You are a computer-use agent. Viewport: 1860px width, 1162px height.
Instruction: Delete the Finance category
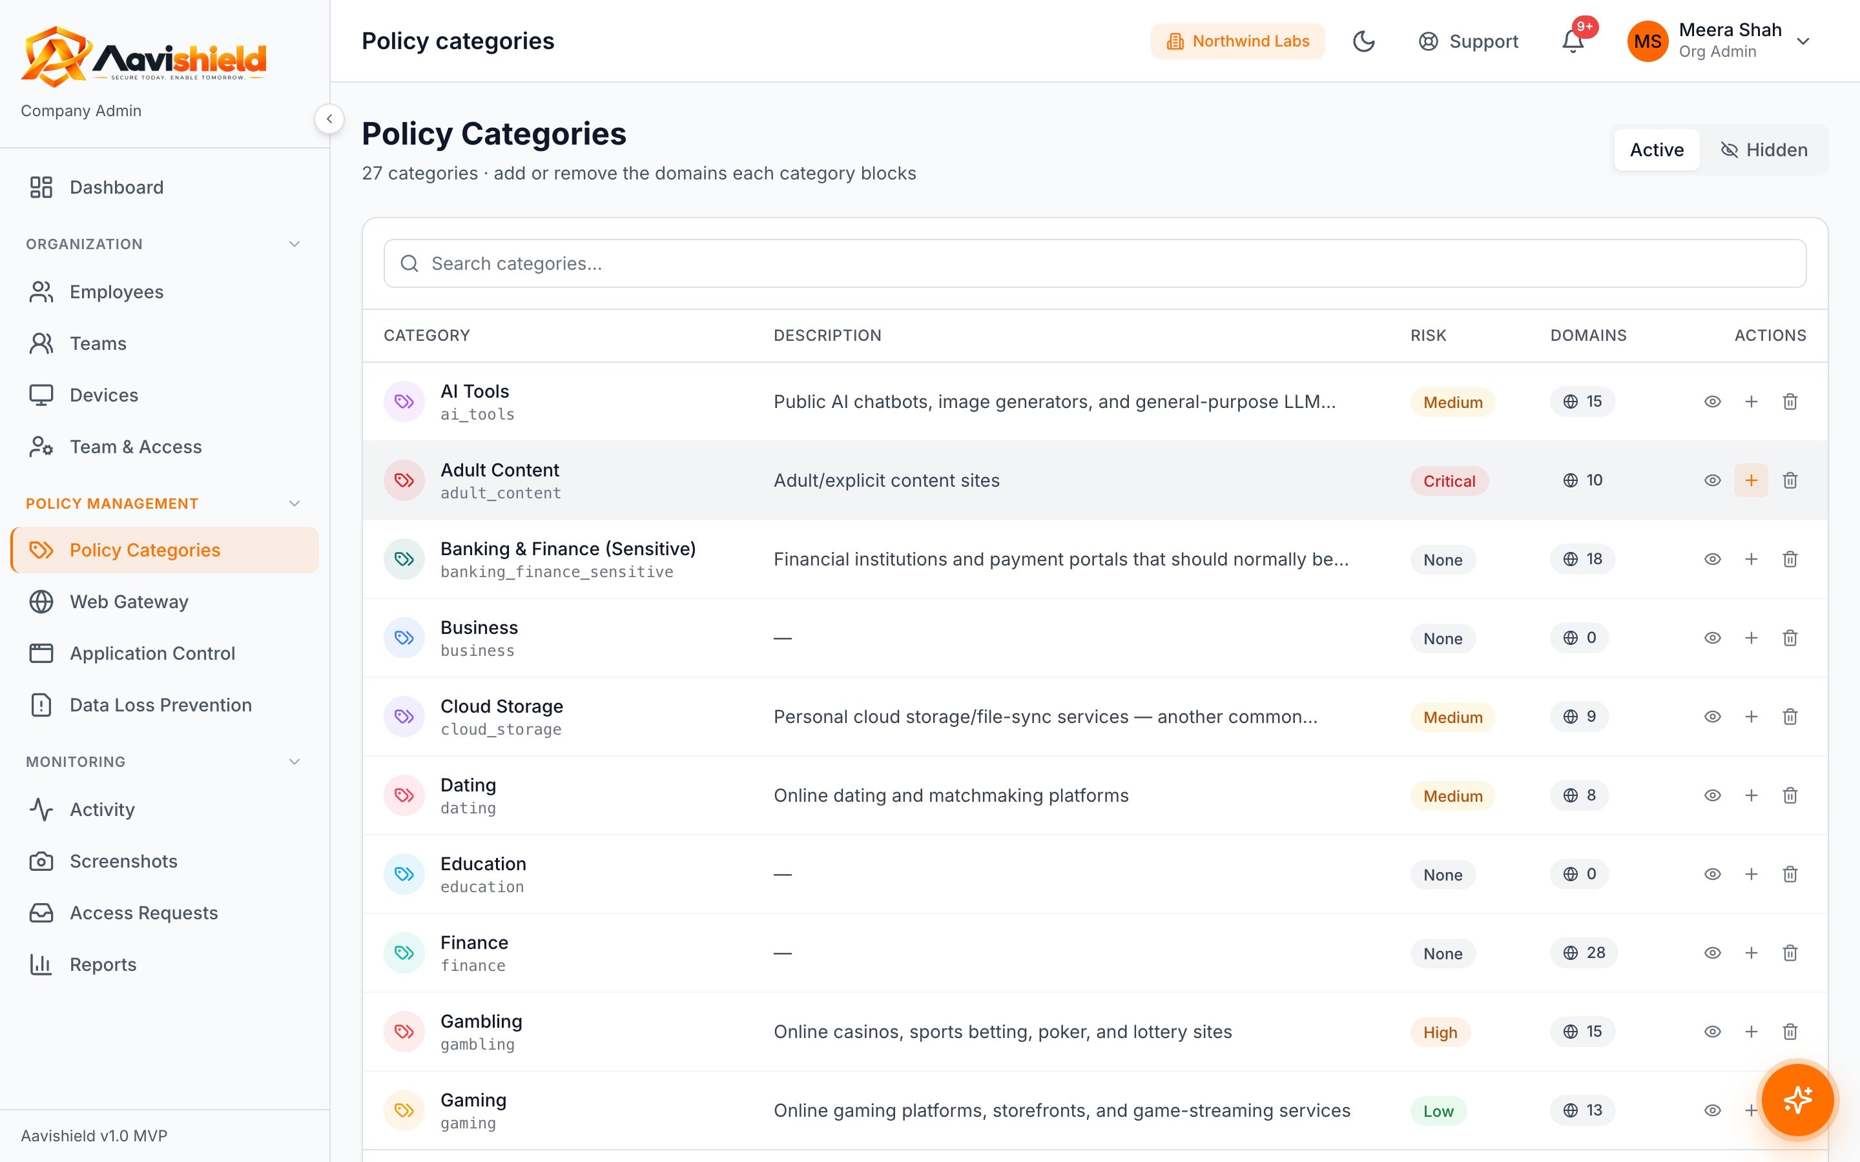pos(1790,953)
